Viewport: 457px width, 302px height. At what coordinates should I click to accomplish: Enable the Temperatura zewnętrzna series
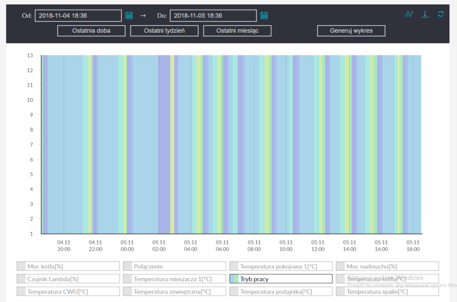(175, 291)
